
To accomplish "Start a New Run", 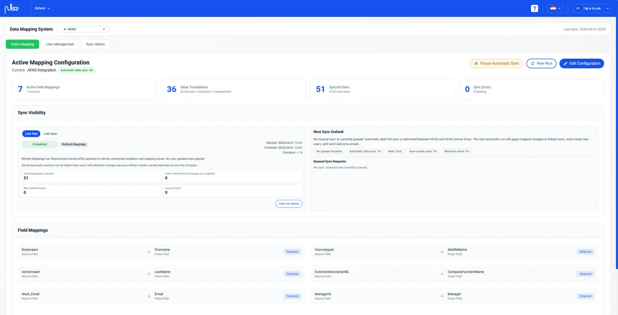I will pos(541,63).
